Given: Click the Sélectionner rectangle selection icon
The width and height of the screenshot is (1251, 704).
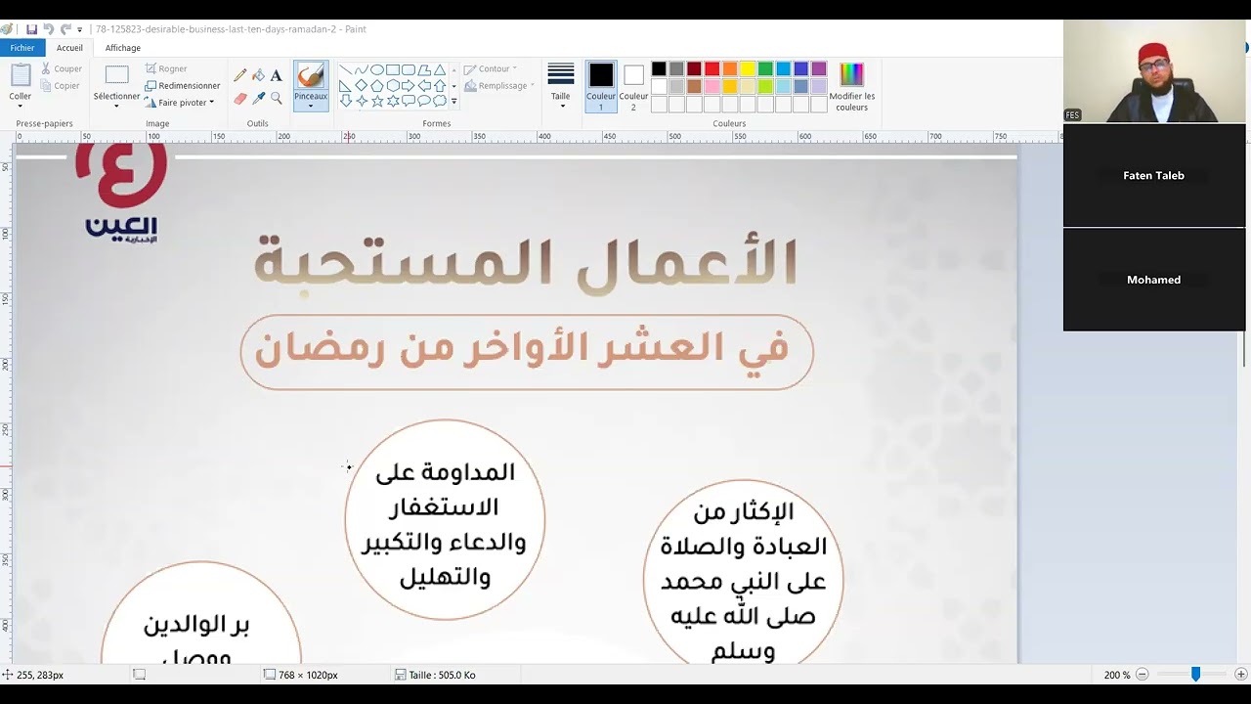Looking at the screenshot, I should pyautogui.click(x=116, y=75).
